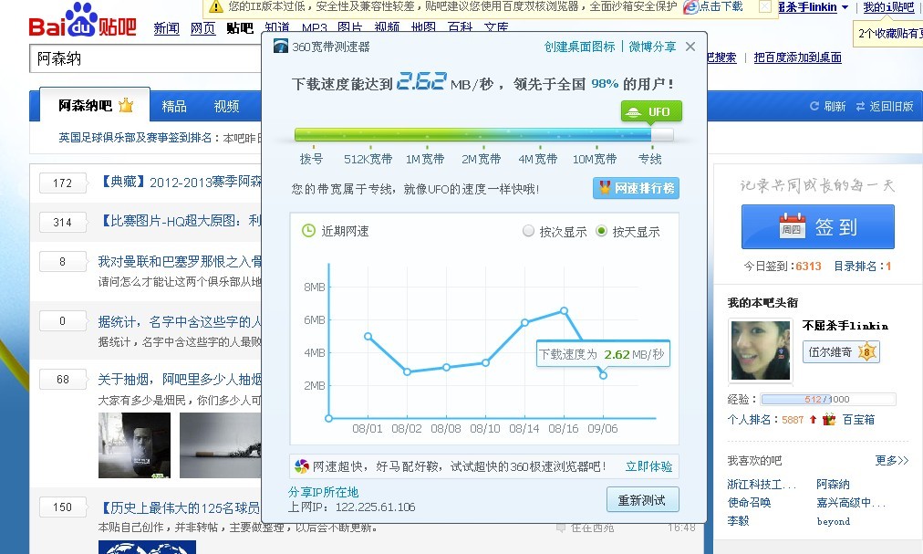Open 李毅 liked bar link
This screenshot has width=923, height=554.
(x=738, y=521)
